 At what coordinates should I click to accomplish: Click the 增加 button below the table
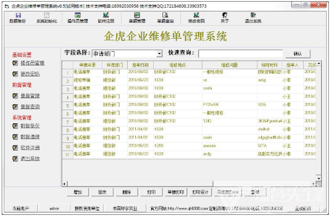pyautogui.click(x=77, y=192)
